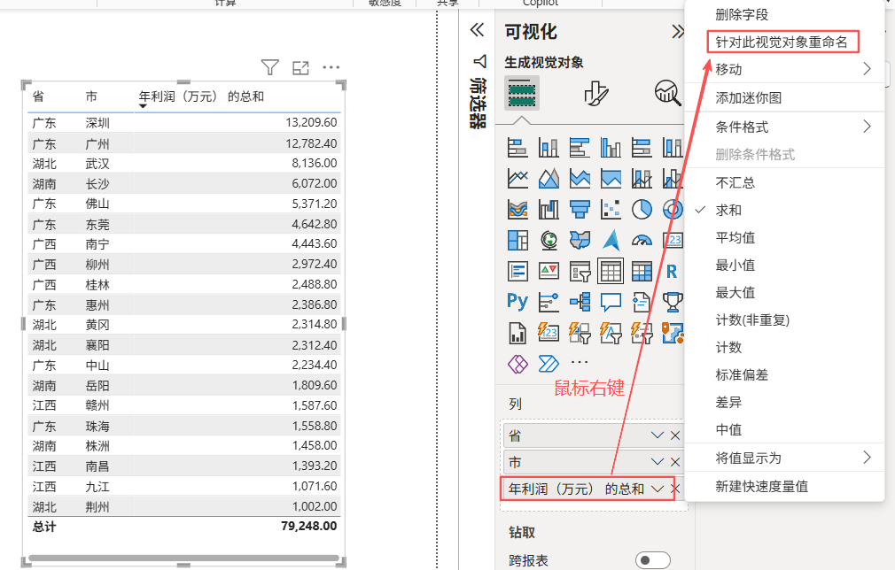Viewport: 895px width, 570px height.
Task: Expand the 市 field dropdown chevron
Action: point(658,462)
